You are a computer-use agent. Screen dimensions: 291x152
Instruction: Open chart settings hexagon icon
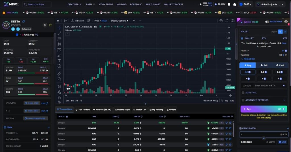tap(221, 21)
